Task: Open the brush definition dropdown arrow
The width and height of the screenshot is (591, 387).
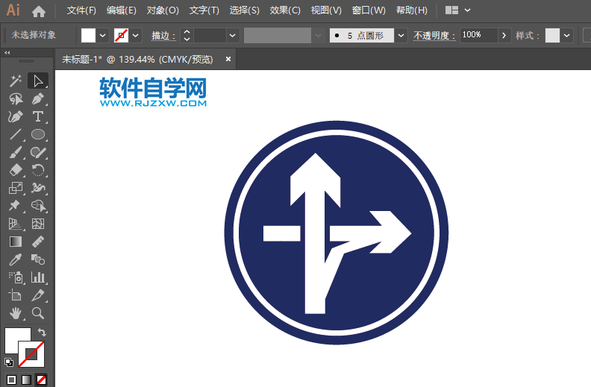Action: coord(401,36)
